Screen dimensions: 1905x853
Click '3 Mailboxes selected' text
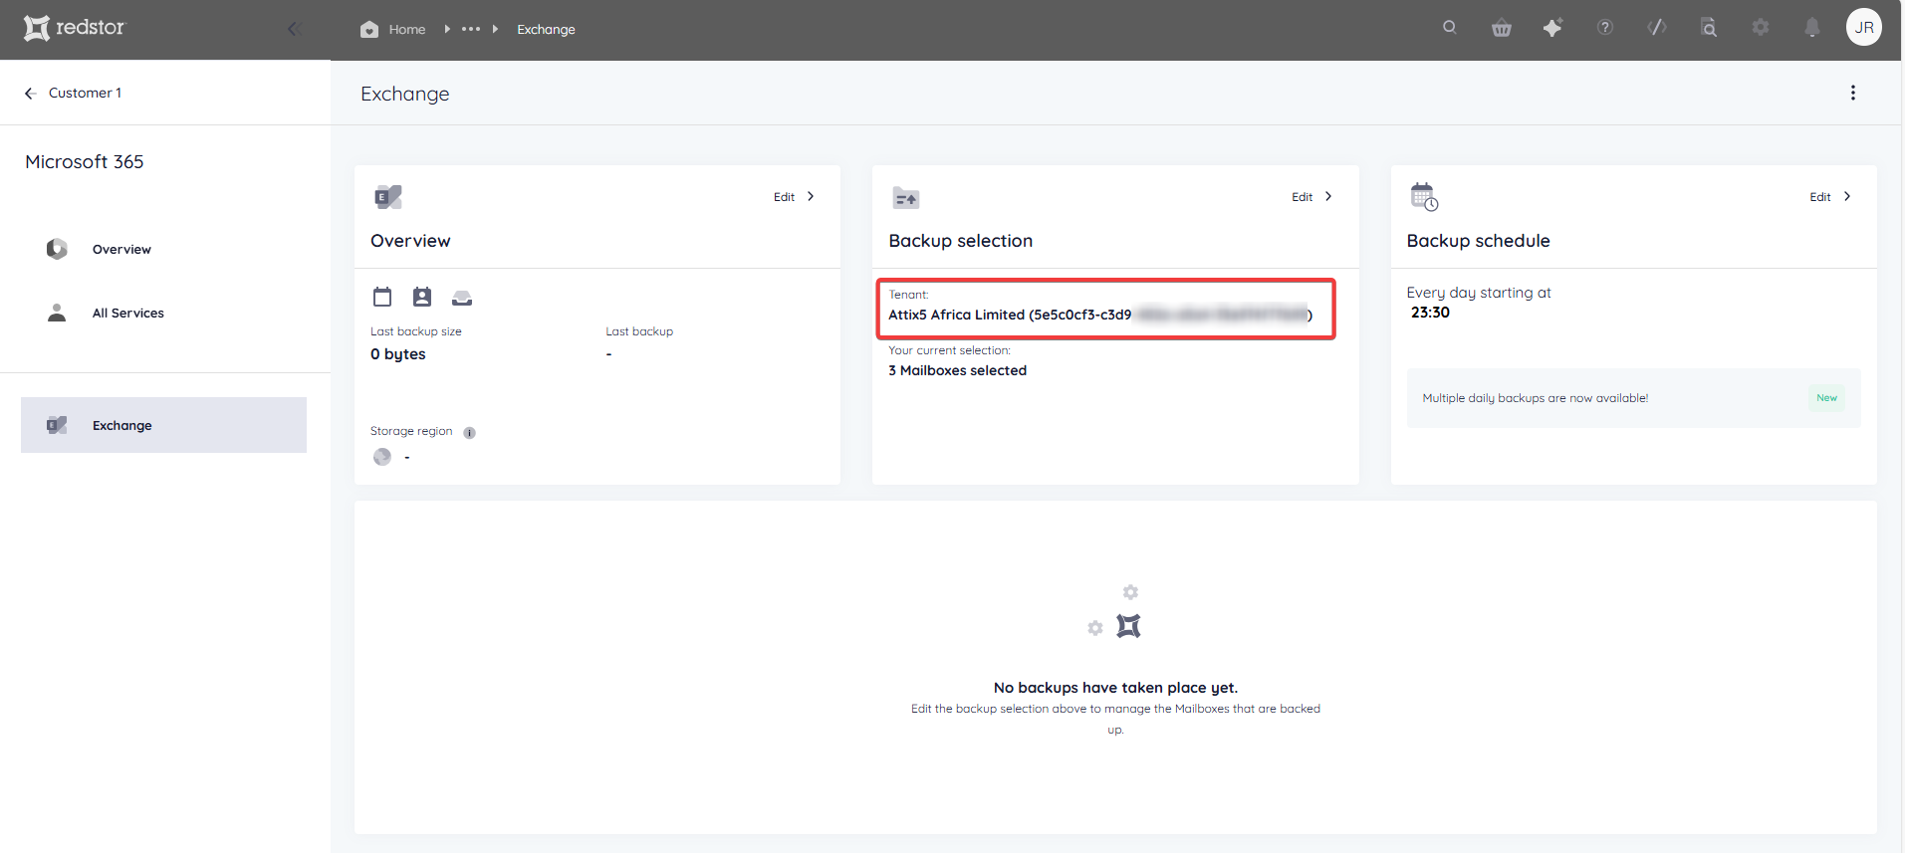point(957,370)
